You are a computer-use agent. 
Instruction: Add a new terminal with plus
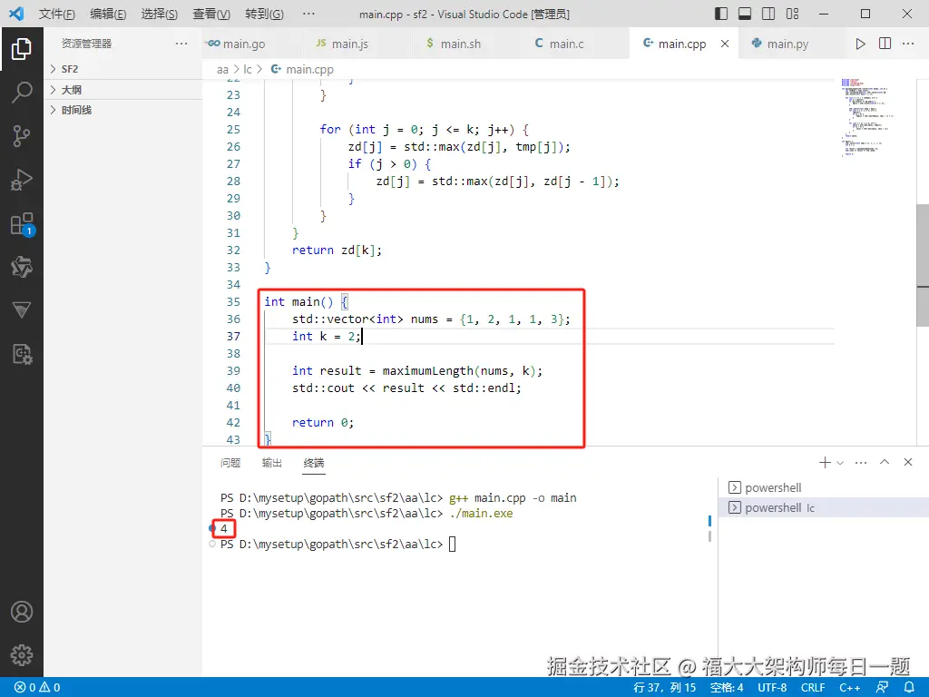tap(825, 462)
